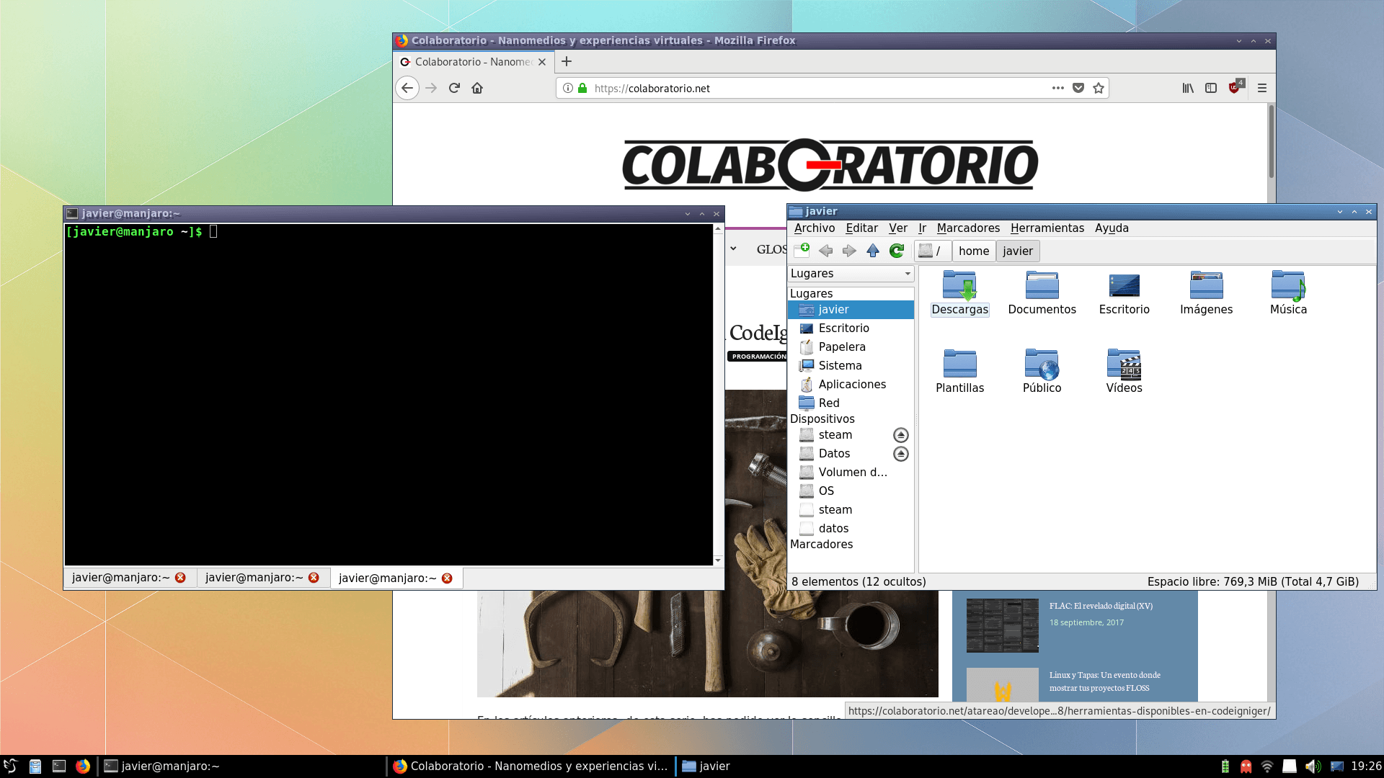1384x778 pixels.
Task: Open Firefox page actions three-dot menu
Action: pyautogui.click(x=1057, y=88)
